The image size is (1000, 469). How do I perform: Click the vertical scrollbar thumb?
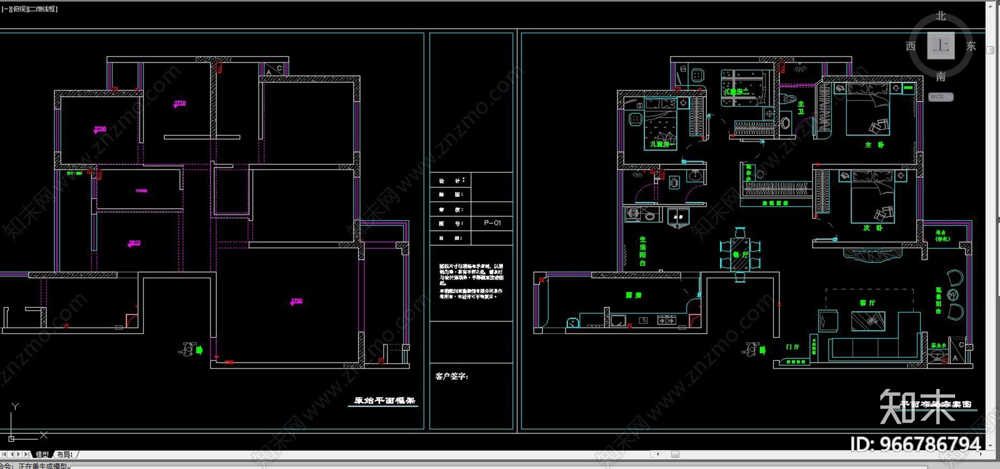click(990, 49)
